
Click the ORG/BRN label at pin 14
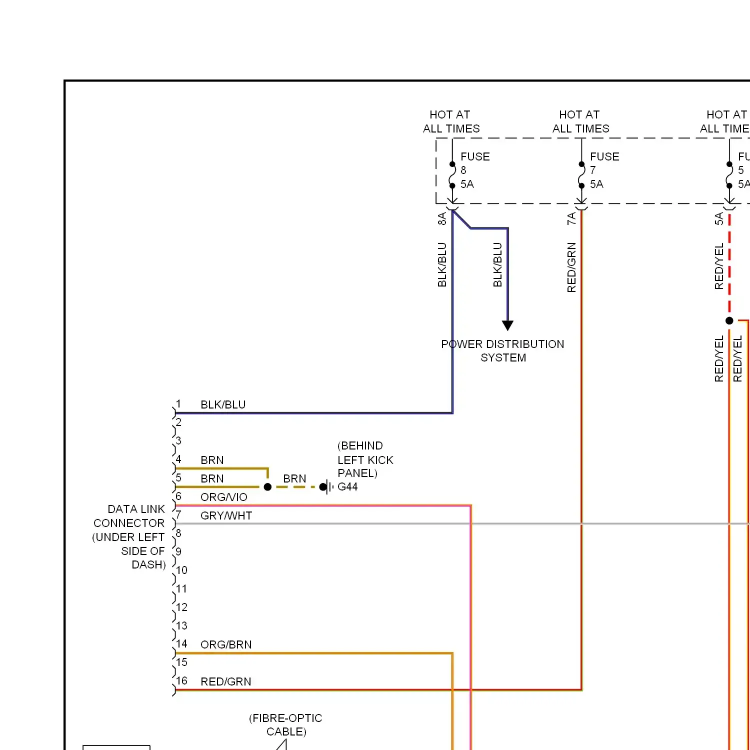(226, 644)
